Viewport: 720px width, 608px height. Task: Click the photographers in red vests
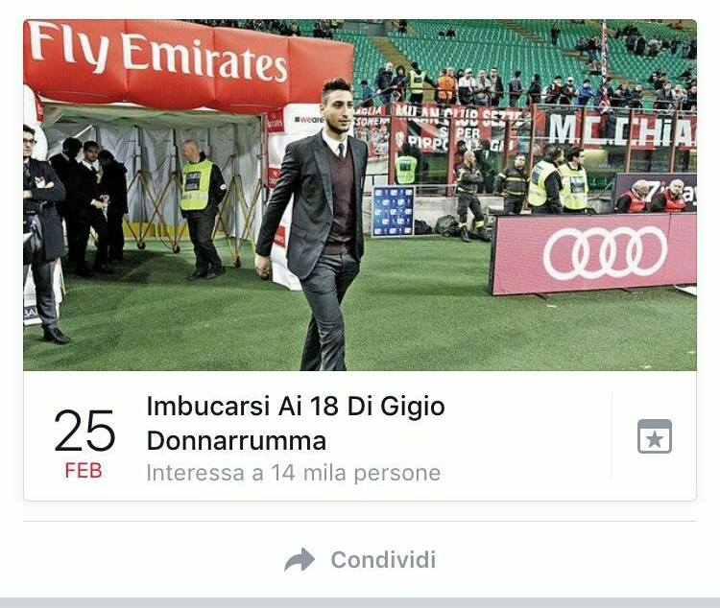tap(653, 197)
